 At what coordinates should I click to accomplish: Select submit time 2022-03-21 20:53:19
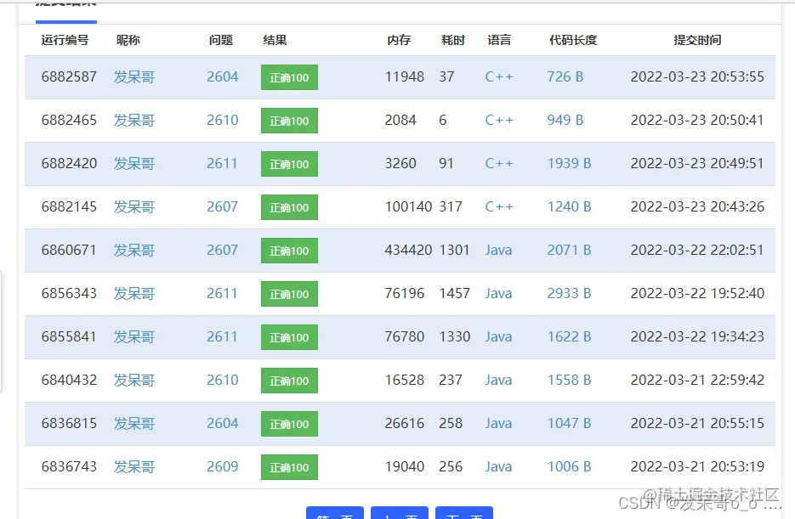click(697, 467)
